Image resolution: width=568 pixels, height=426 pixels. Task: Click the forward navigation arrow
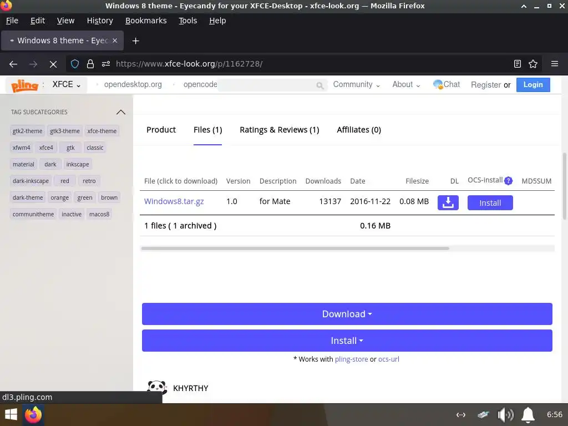click(33, 64)
